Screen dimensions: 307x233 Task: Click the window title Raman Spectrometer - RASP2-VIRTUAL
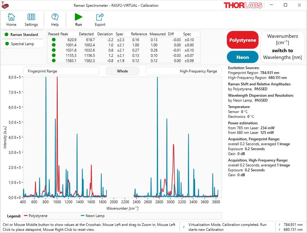116,6
